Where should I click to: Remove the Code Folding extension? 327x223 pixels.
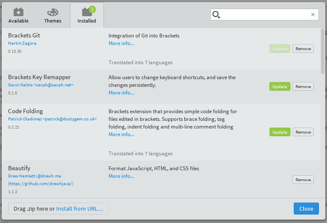click(x=303, y=132)
